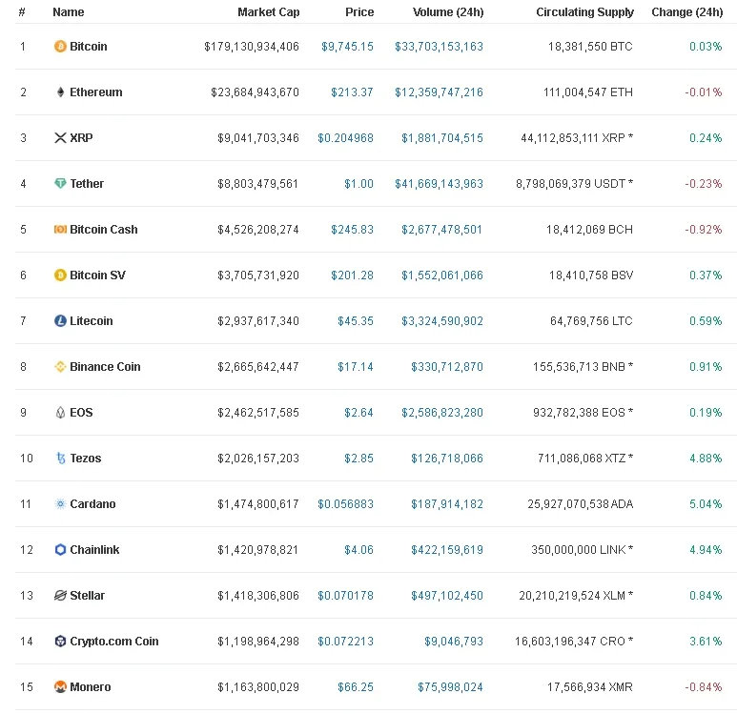Sort by the # rank column header
This screenshot has height=714, width=737.
coord(22,12)
